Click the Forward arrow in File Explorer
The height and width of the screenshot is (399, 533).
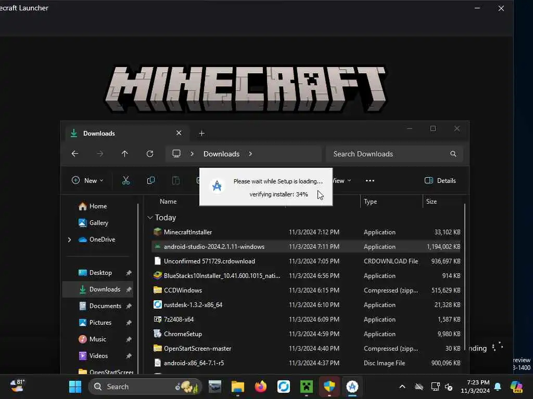(100, 154)
